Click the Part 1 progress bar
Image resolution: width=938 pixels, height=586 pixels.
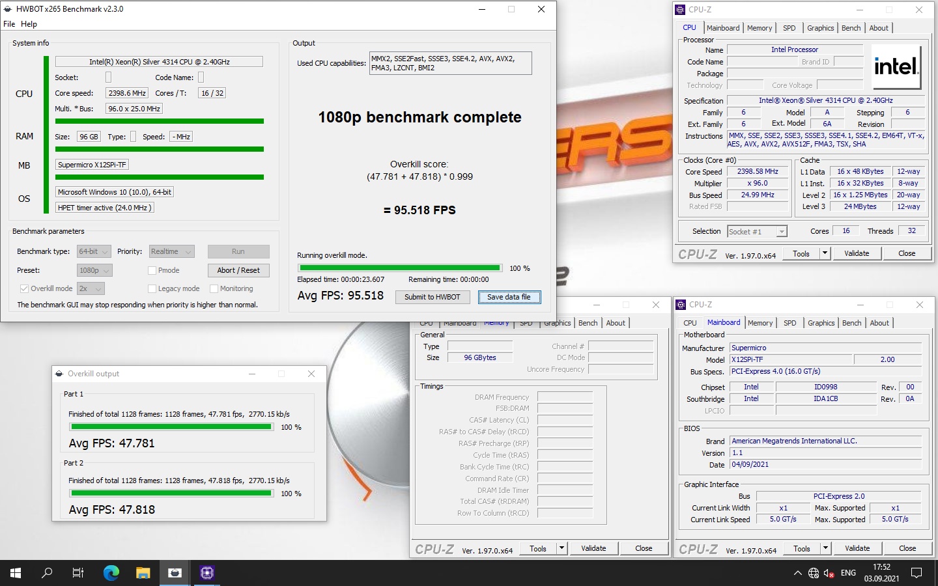171,427
